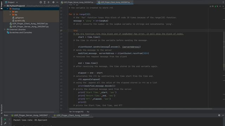
Task: Expand all in the Project tool window
Action: pyautogui.click(x=45, y=2)
